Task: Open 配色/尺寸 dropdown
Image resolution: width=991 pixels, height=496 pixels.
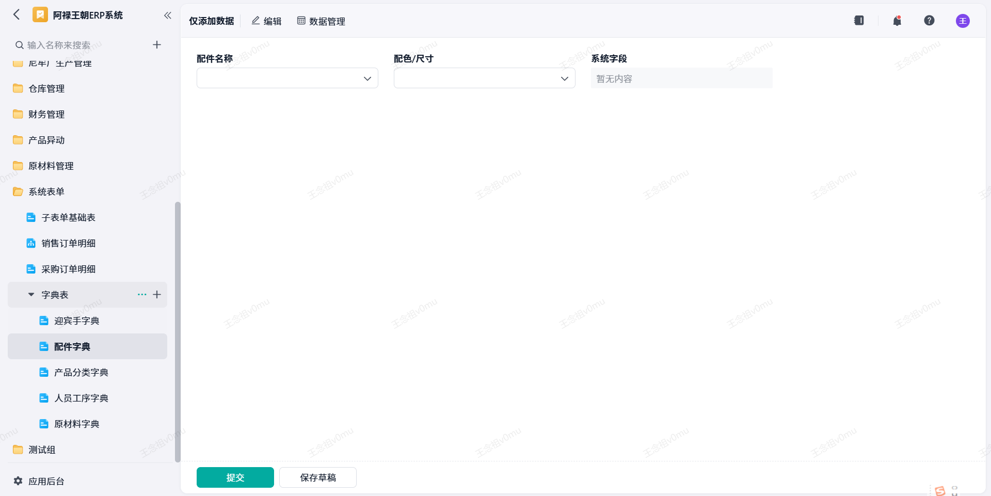Action: point(485,78)
